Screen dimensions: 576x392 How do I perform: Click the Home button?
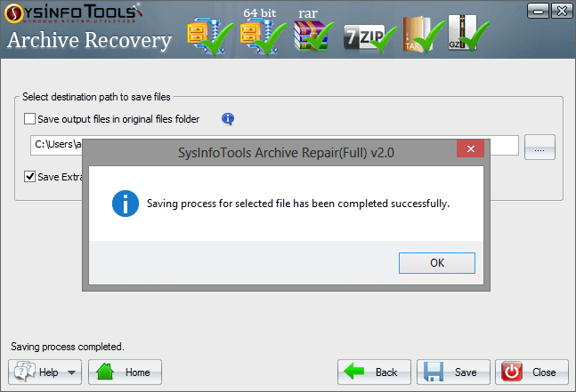coord(125,372)
